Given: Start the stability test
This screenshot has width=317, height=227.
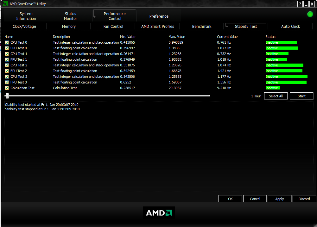Looking at the screenshot, I should [301, 96].
